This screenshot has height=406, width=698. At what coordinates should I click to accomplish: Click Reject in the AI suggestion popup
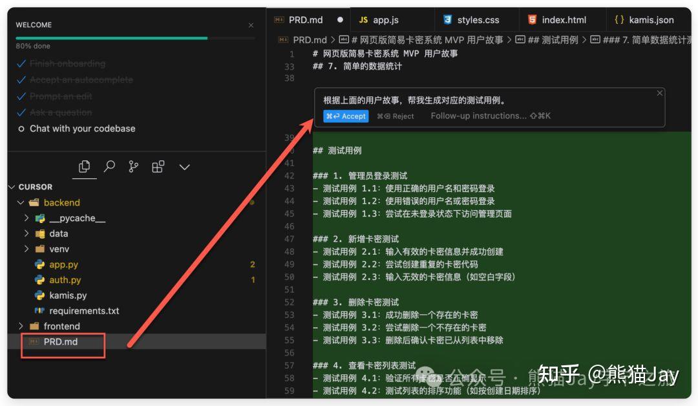[395, 117]
